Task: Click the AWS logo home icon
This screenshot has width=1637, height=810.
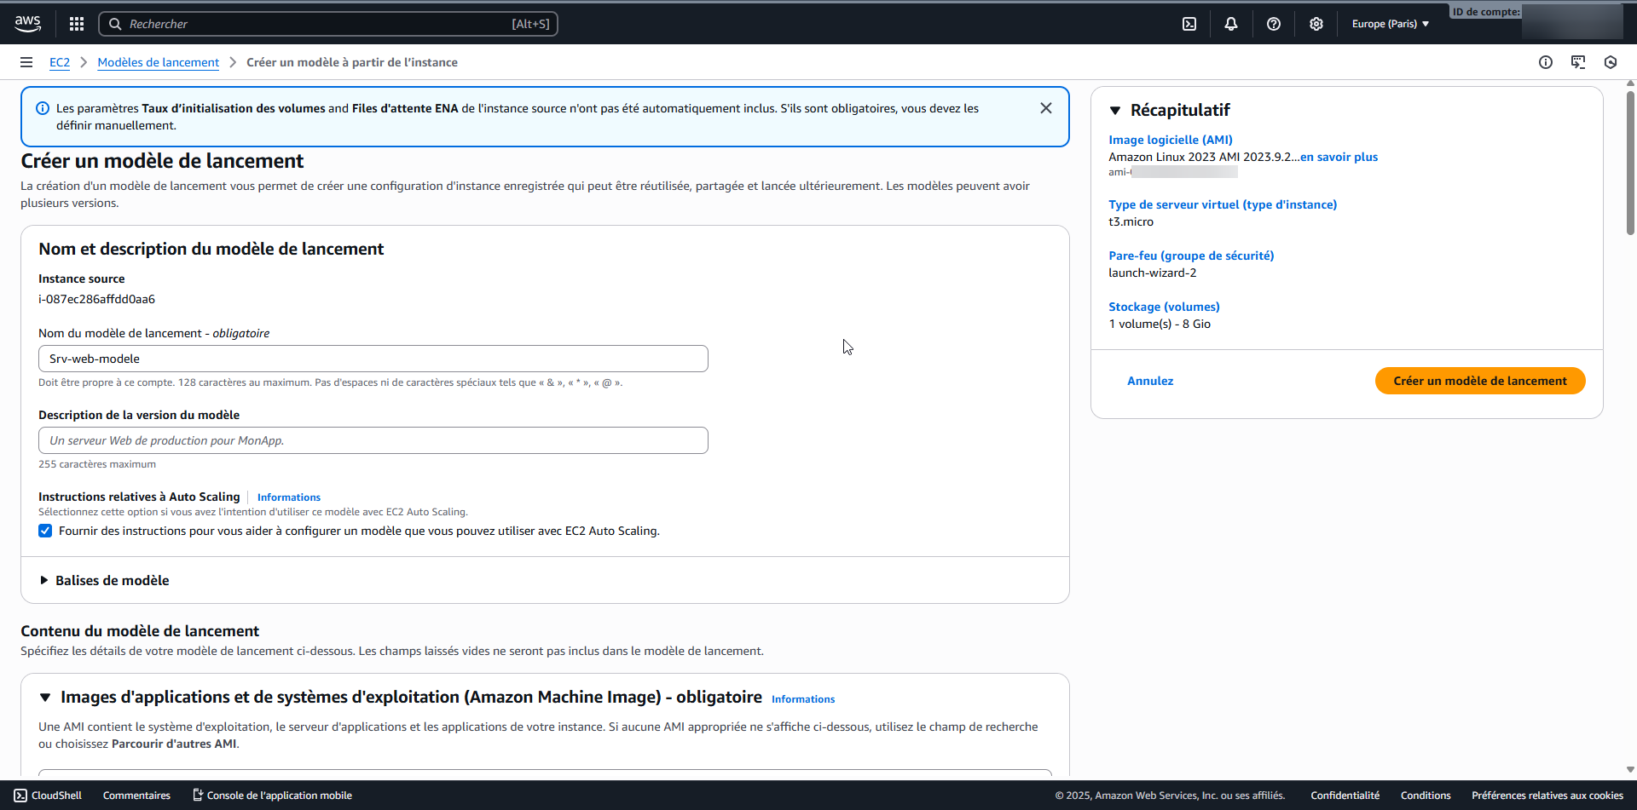Action: tap(27, 23)
